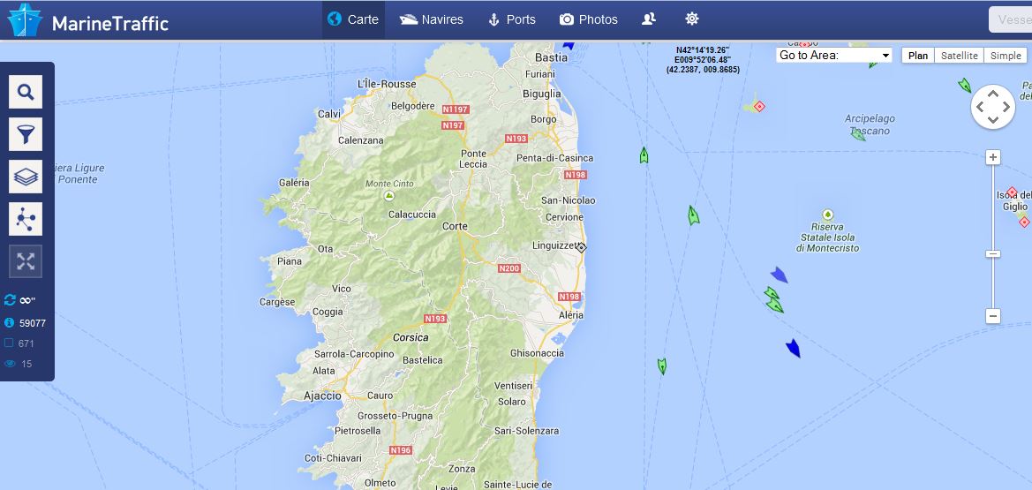Switch map to Satellite view
This screenshot has width=1032, height=490.
tap(959, 56)
